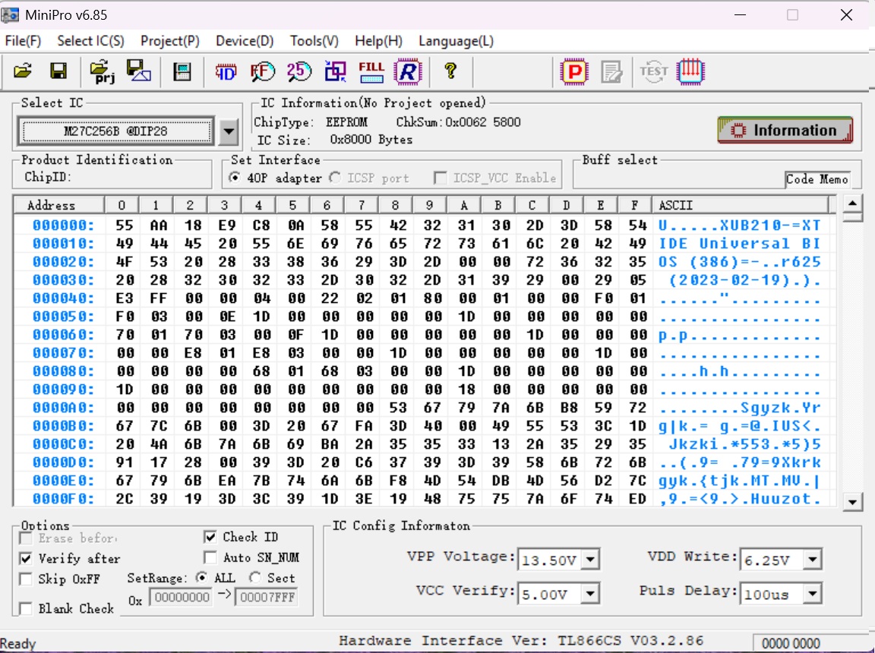The height and width of the screenshot is (653, 875).
Task: Click the M27C256B @DIP28 chip button
Action: tap(115, 131)
